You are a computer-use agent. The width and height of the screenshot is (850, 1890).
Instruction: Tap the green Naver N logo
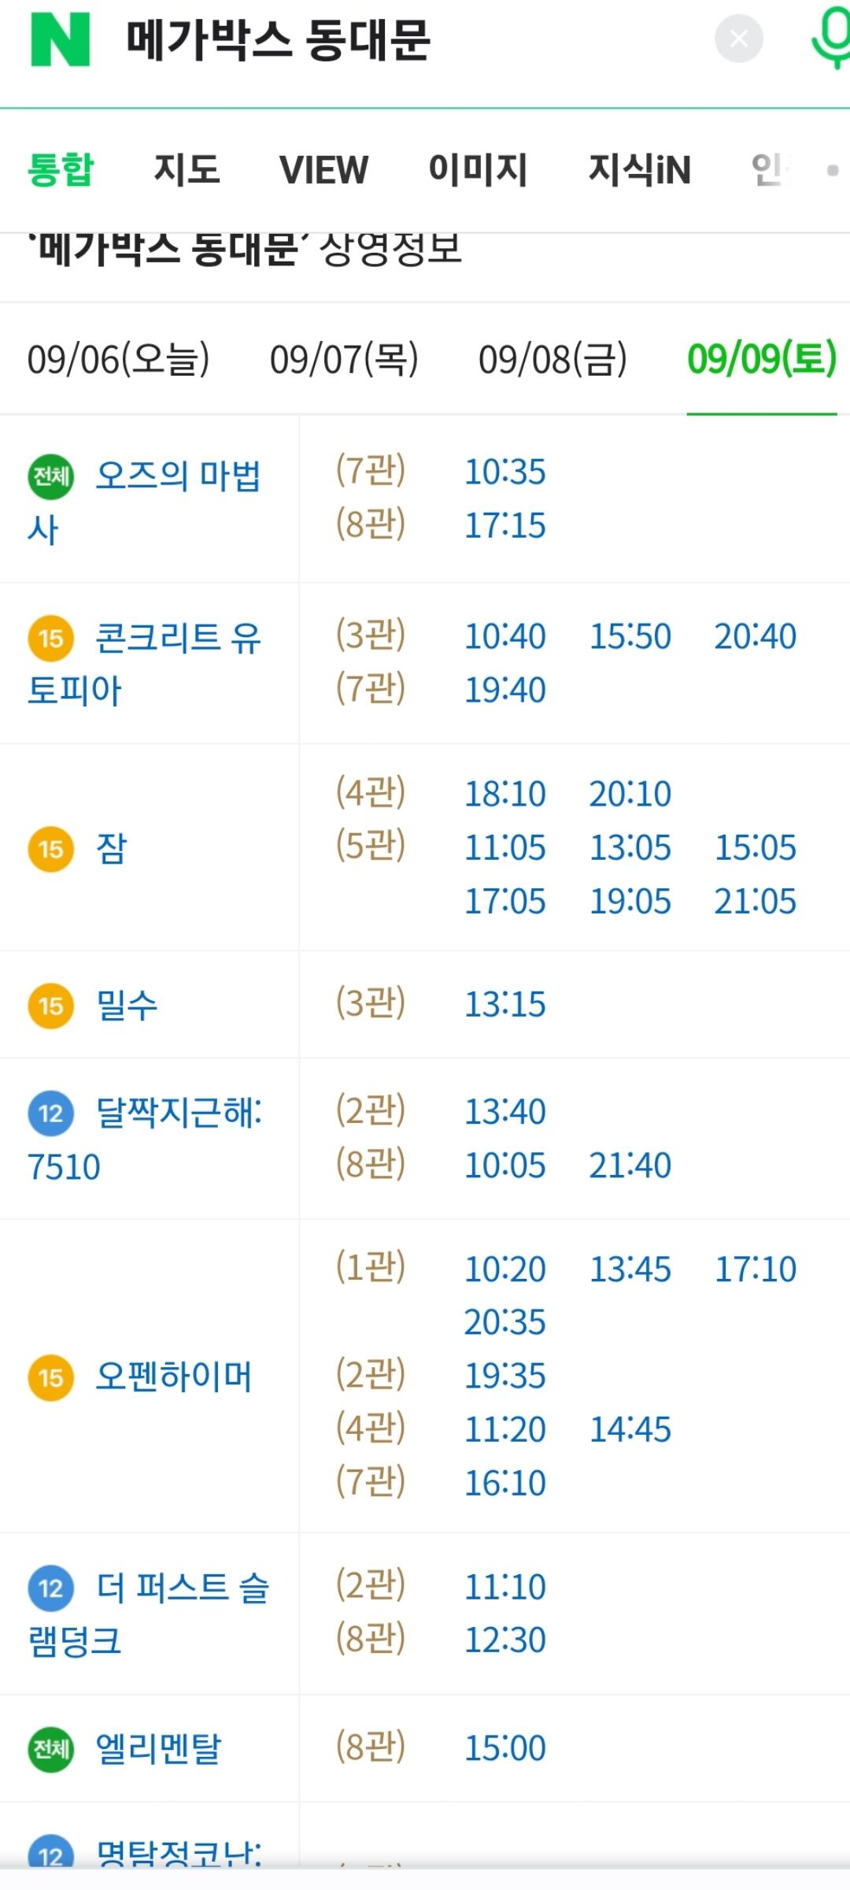tap(60, 39)
